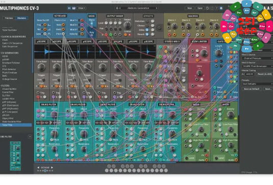Click the New preset button

coord(190,8)
